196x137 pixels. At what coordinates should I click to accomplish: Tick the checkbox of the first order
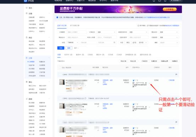[x=60, y=75]
